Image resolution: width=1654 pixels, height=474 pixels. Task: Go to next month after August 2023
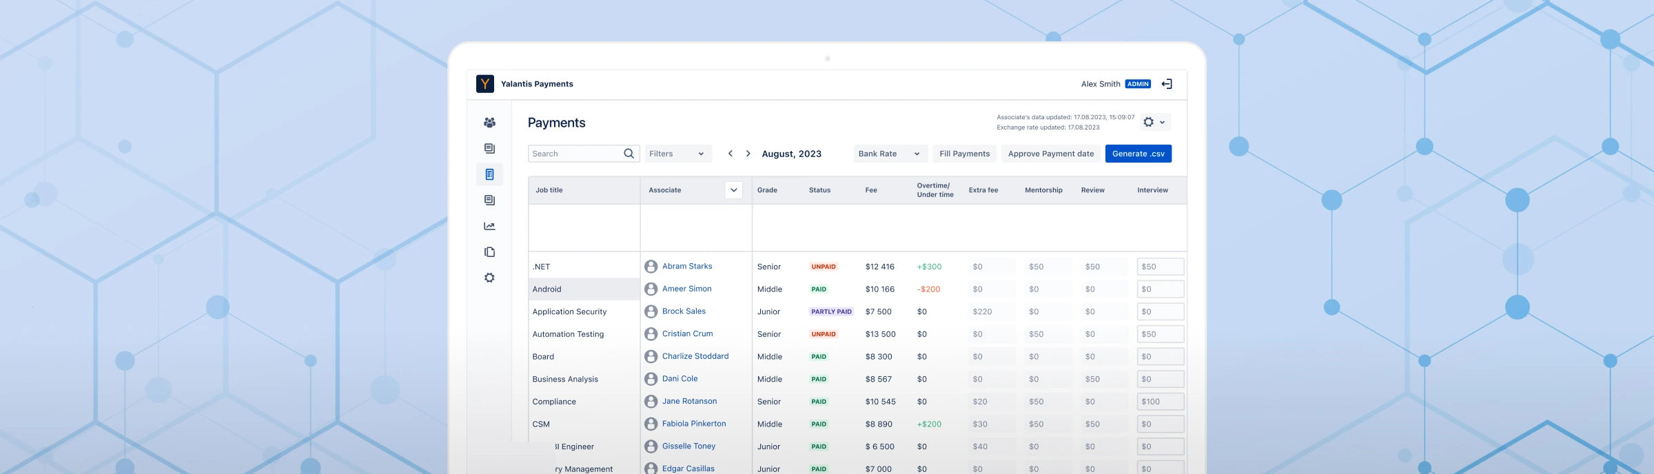tap(748, 154)
